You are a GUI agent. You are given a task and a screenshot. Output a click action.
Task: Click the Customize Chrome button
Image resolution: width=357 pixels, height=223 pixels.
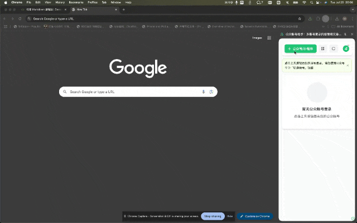point(255,216)
